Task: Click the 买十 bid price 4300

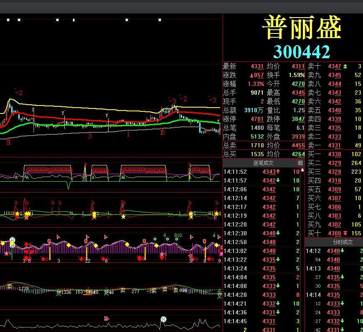Action: (335, 233)
